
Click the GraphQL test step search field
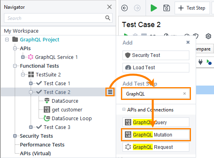point(156,94)
